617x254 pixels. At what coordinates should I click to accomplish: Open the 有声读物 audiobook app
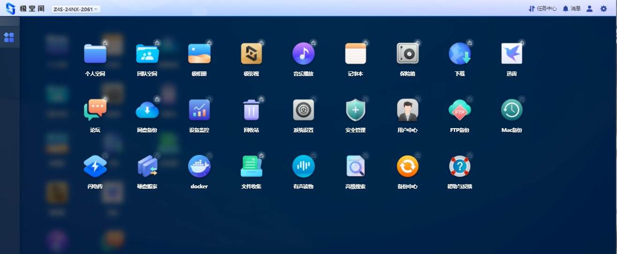[304, 166]
